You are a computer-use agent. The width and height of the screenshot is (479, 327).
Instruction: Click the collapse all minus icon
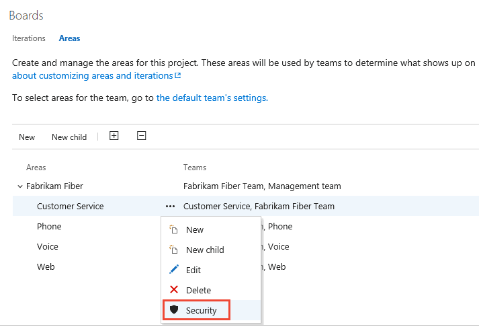pyautogui.click(x=141, y=136)
